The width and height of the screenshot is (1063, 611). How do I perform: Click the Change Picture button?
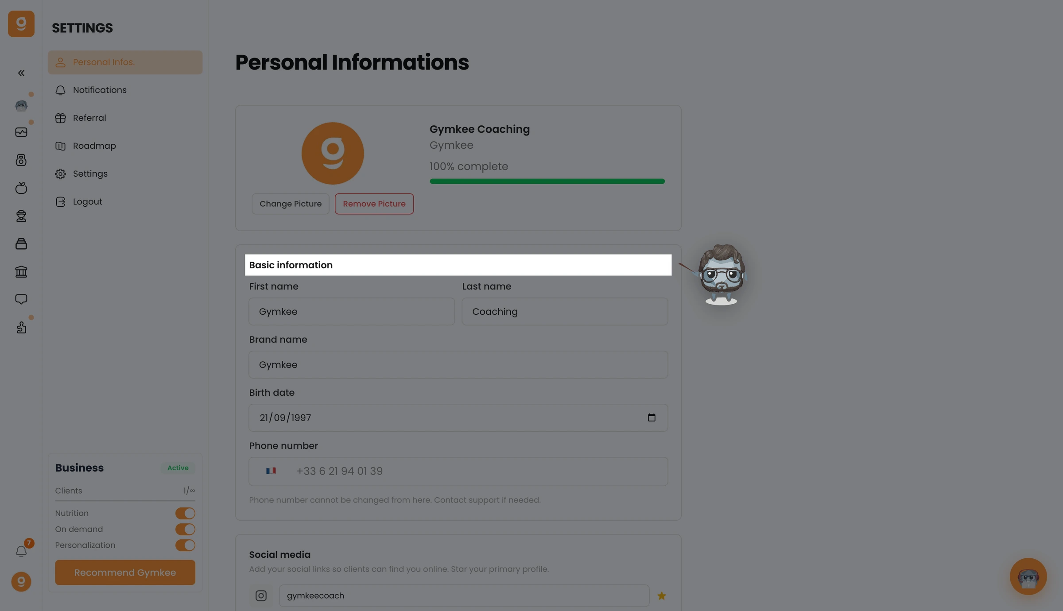(x=291, y=204)
